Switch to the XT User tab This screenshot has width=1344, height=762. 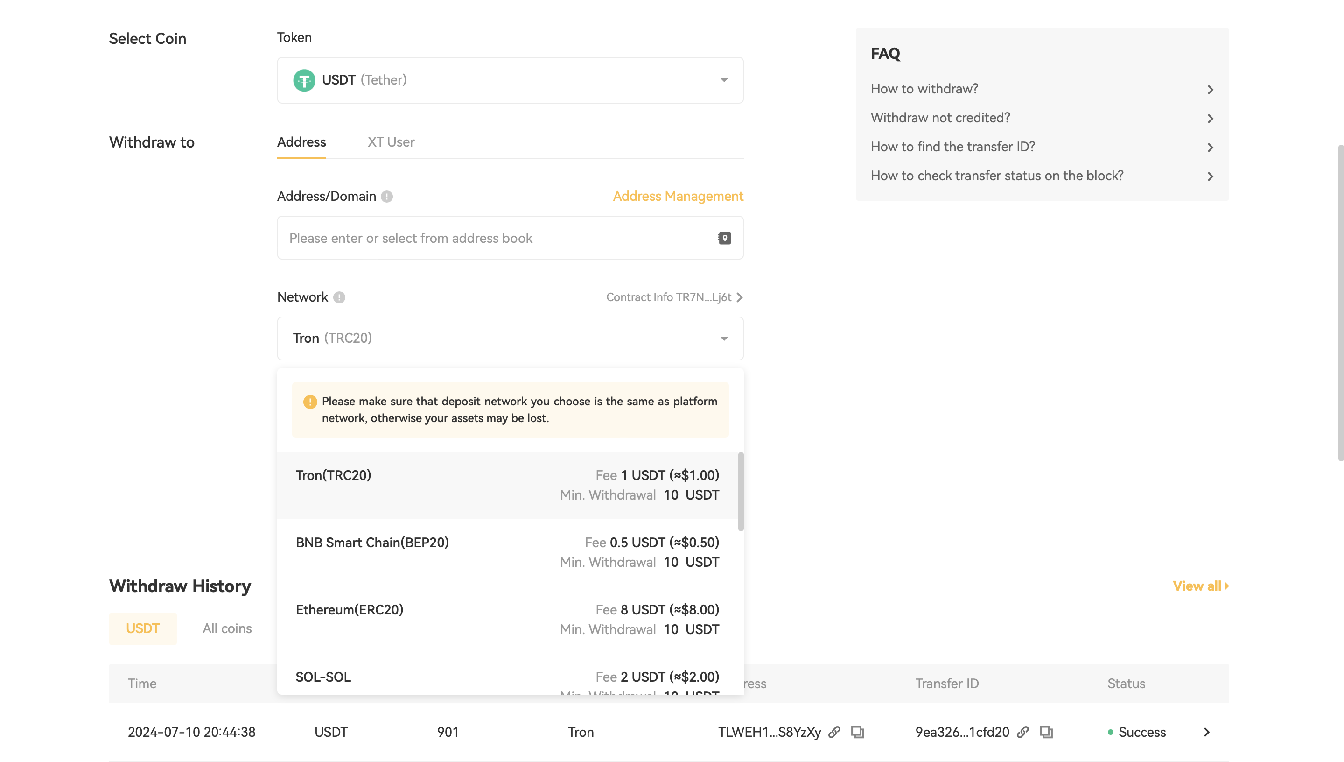[x=391, y=142]
